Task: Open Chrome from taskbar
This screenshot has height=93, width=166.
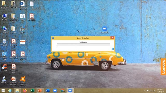Action: [x=63, y=91]
